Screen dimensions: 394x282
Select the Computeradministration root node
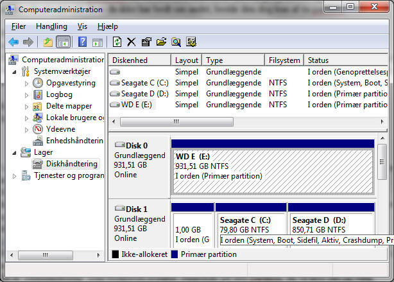(x=63, y=60)
